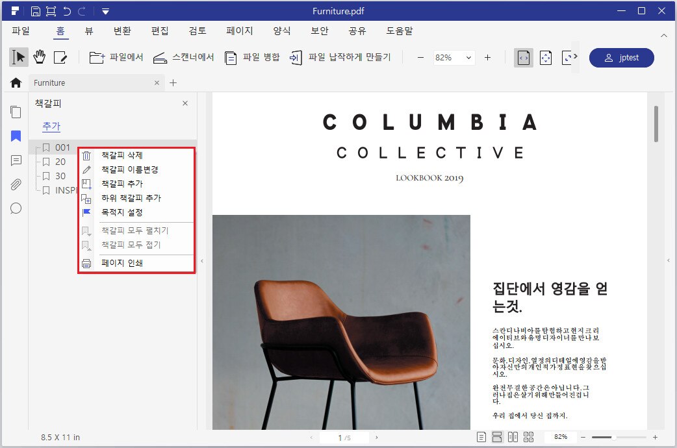Open a new tab with plus
Image resolution: width=677 pixels, height=448 pixels.
[x=173, y=83]
